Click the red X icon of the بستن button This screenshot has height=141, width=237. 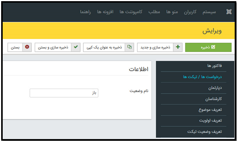[x=27, y=47]
